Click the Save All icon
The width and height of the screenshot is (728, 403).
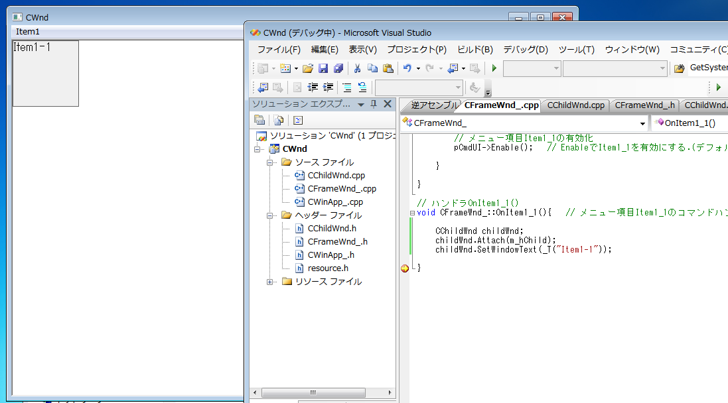338,69
